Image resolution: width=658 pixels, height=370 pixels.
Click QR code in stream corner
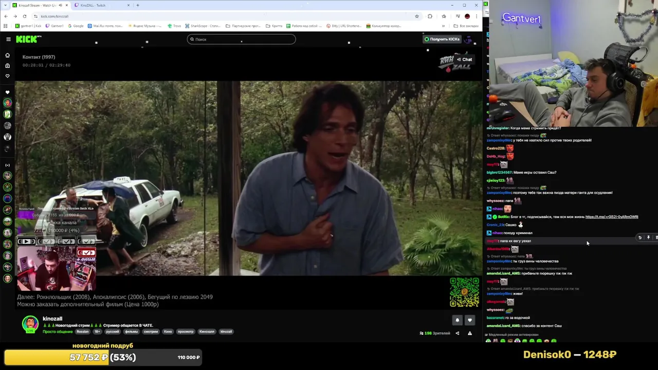(464, 292)
